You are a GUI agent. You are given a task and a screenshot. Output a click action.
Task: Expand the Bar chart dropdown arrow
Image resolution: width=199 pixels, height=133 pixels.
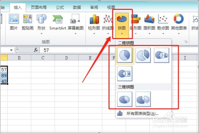coord(136,34)
